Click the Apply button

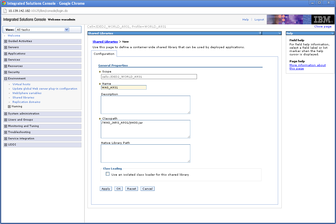click(106, 189)
